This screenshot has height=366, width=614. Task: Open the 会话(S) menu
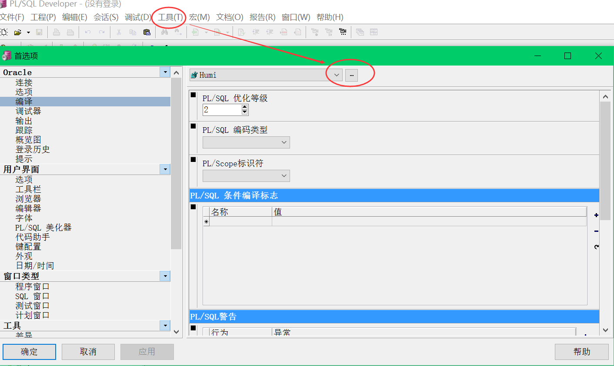pos(106,17)
